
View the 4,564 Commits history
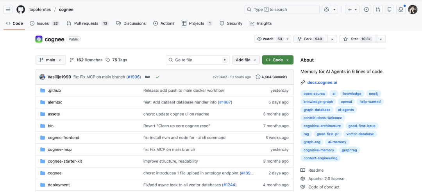[x=272, y=77]
